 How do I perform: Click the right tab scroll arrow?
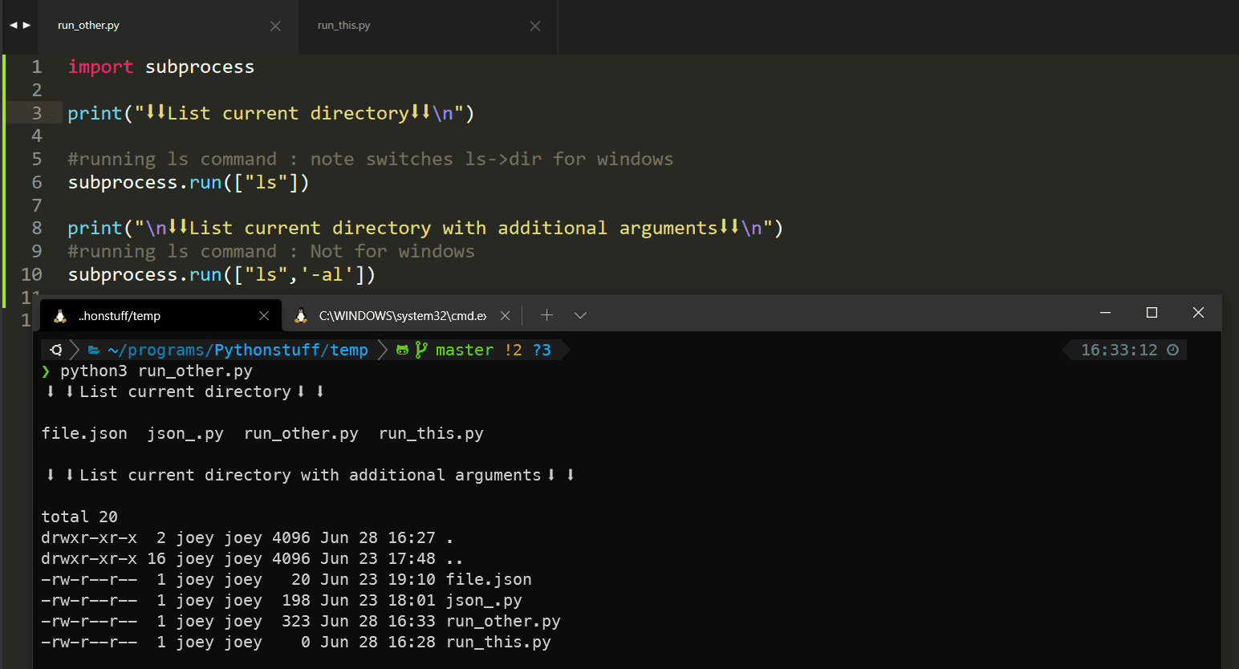pyautogui.click(x=27, y=26)
